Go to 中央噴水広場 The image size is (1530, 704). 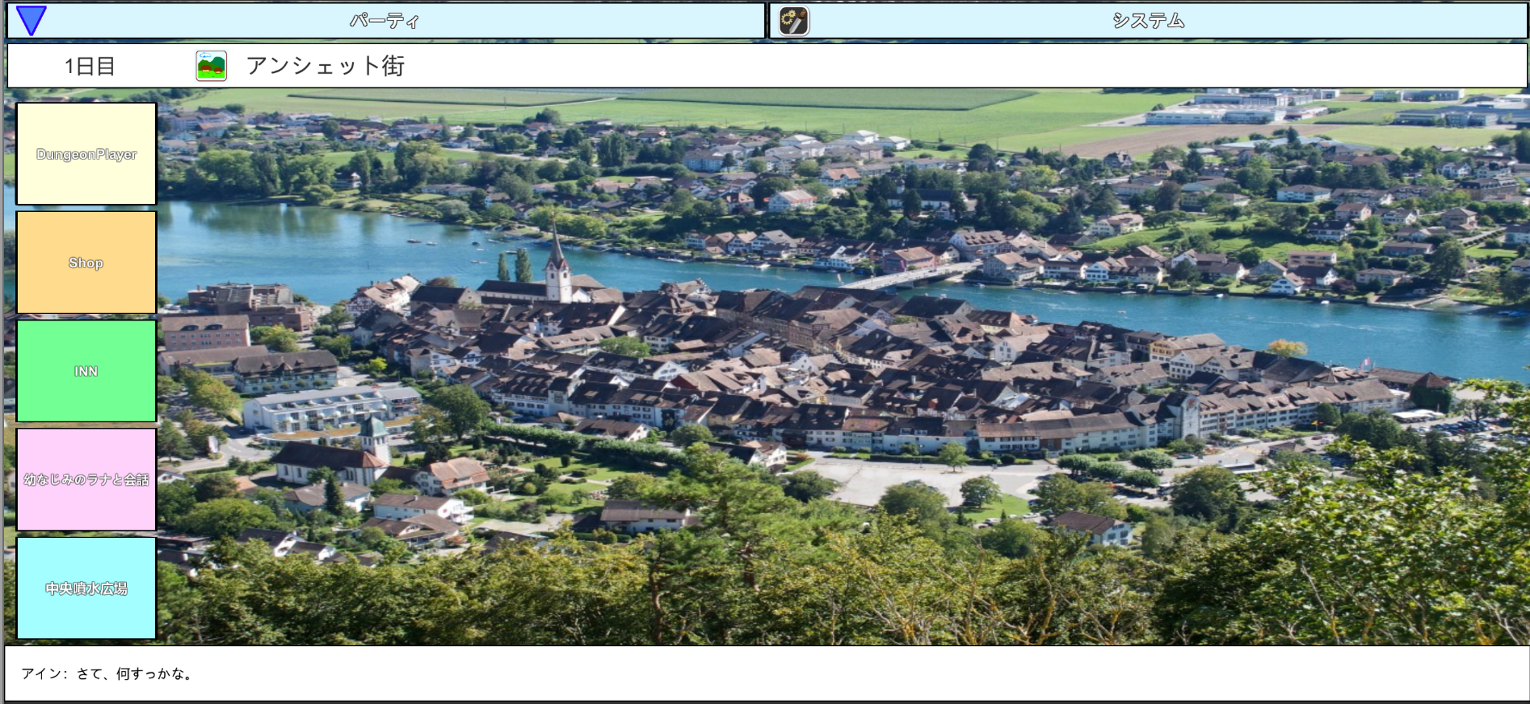(x=86, y=588)
